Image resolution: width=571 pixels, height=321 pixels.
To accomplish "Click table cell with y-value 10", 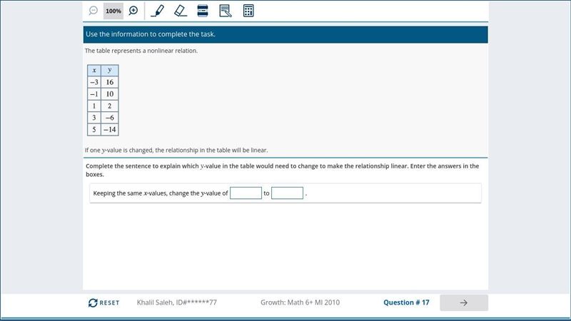I will (110, 94).
